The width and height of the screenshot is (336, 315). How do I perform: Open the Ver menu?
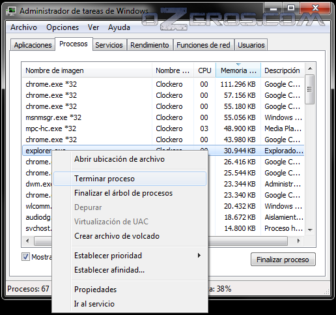click(x=93, y=27)
